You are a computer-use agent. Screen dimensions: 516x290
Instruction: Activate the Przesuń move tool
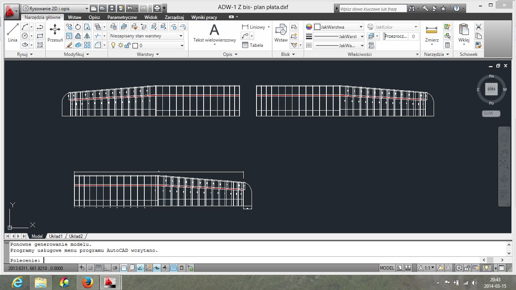pos(55,32)
